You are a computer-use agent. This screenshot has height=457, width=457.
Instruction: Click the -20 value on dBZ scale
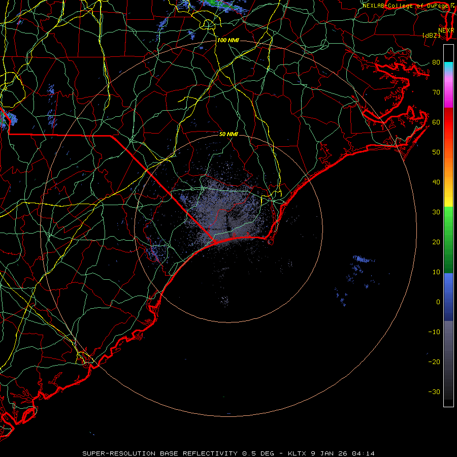(x=434, y=362)
